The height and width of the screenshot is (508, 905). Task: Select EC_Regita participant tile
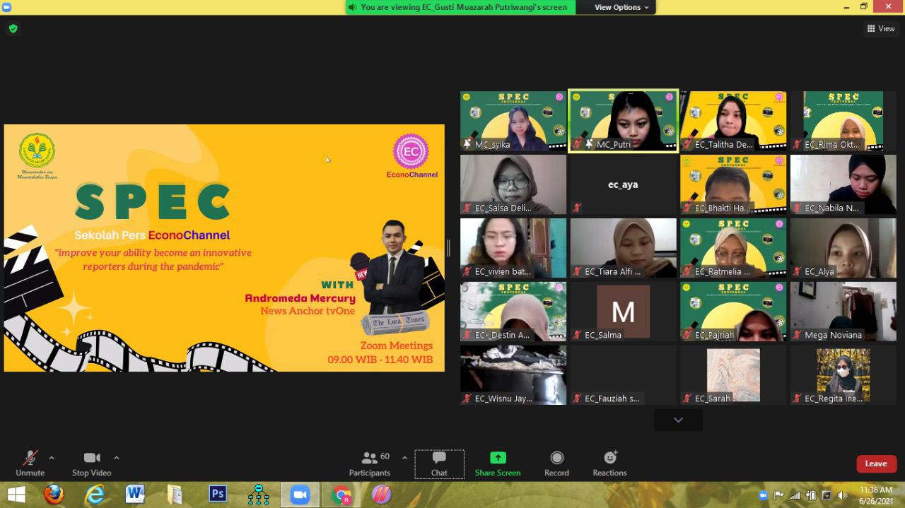843,375
